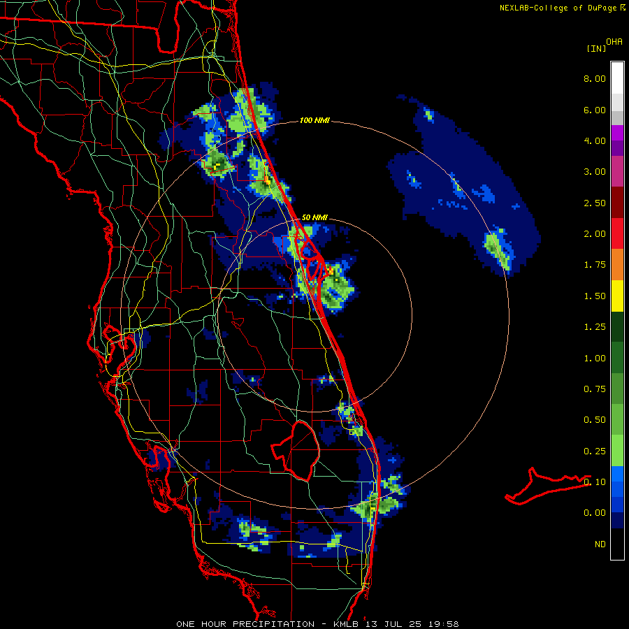Click the KMLB station identifier in caption
This screenshot has height=629, width=629.
pyautogui.click(x=347, y=624)
